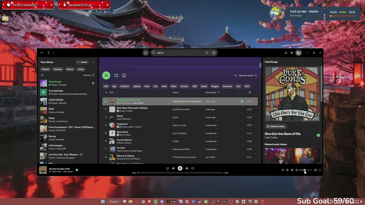365x205 pixels.
Task: Adjust the volume slider in the player bar
Action: [x=305, y=170]
